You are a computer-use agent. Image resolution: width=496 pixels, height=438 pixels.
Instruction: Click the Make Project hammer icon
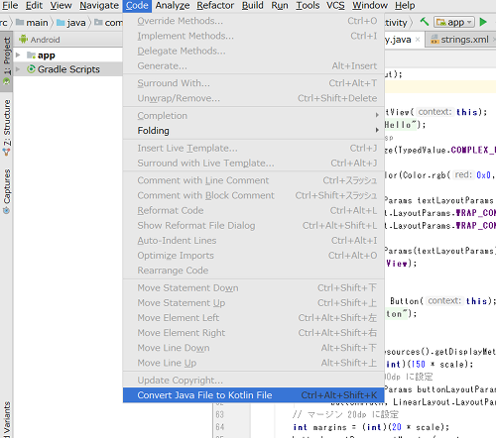425,22
